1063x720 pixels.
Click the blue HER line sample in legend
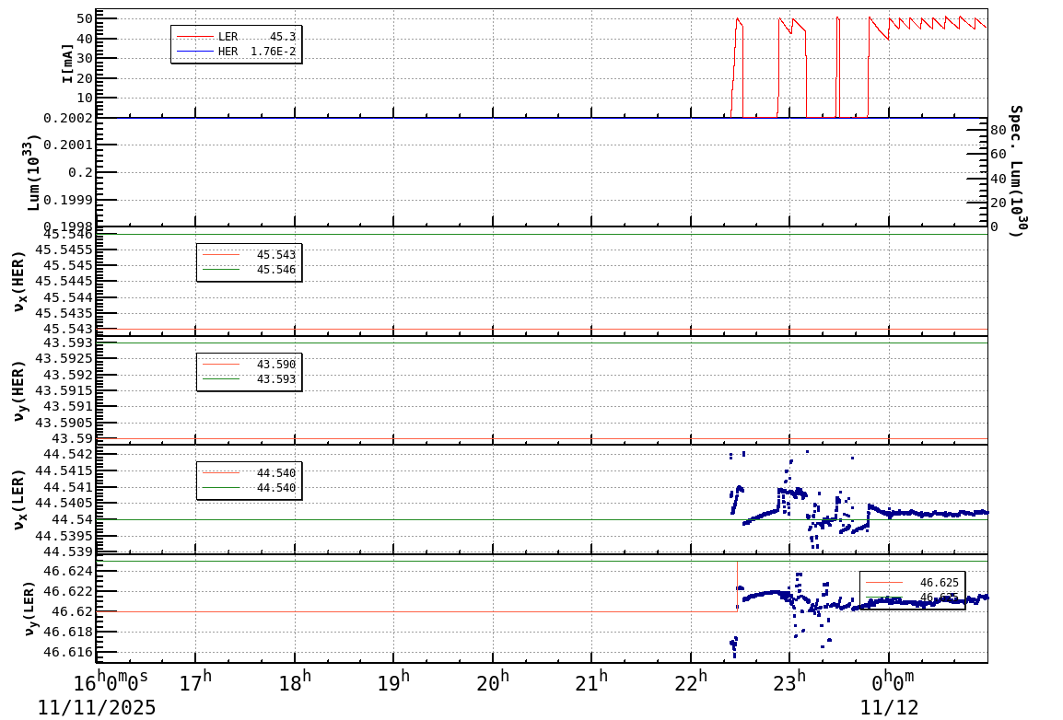[194, 52]
